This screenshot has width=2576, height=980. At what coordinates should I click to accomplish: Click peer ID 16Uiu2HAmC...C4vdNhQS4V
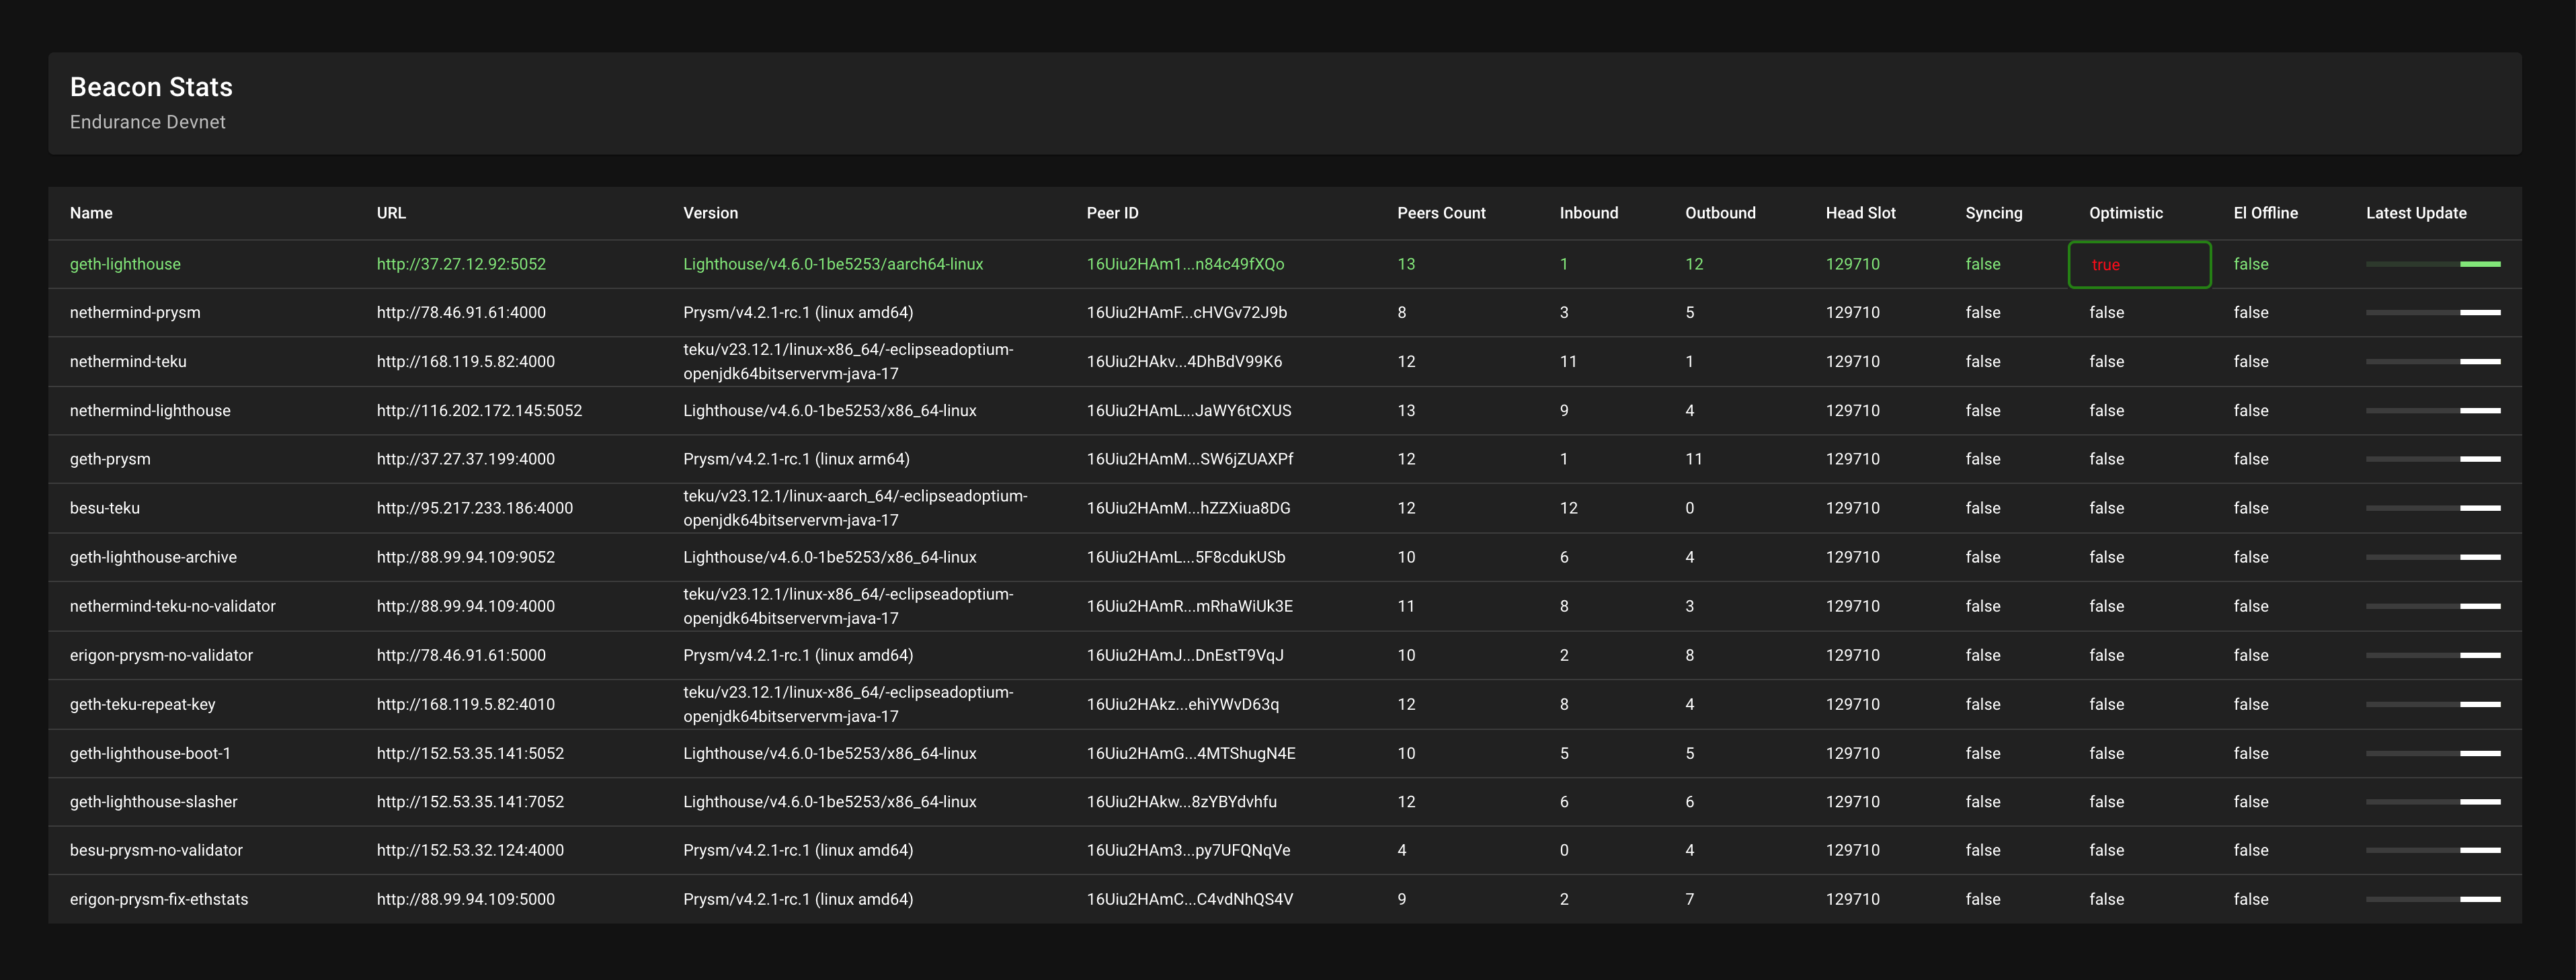1190,899
